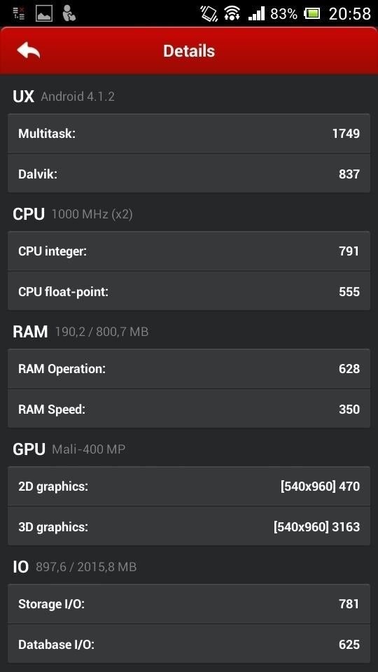Open the CPU float-point result row
378x672 pixels.
pyautogui.click(x=189, y=291)
